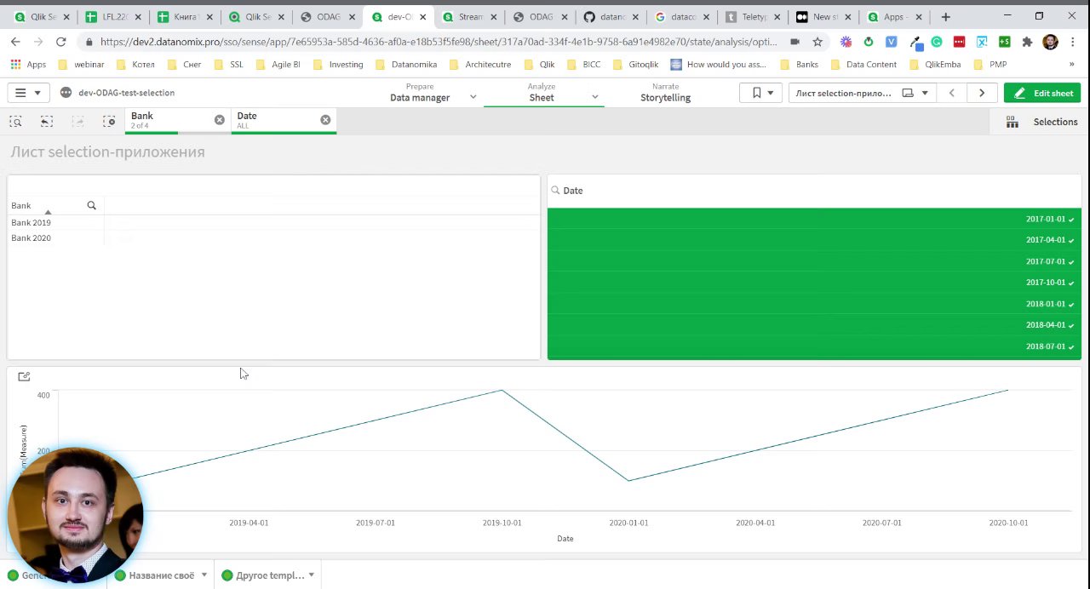This screenshot has height=589, width=1090.
Task: Search in the Bank column
Action: click(x=92, y=205)
